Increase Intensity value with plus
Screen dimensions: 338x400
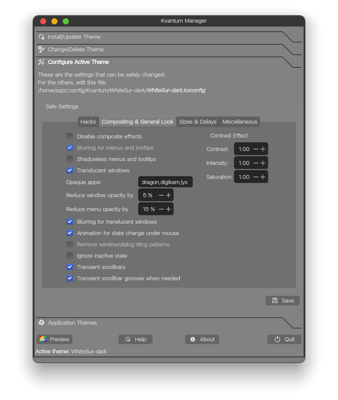point(263,163)
